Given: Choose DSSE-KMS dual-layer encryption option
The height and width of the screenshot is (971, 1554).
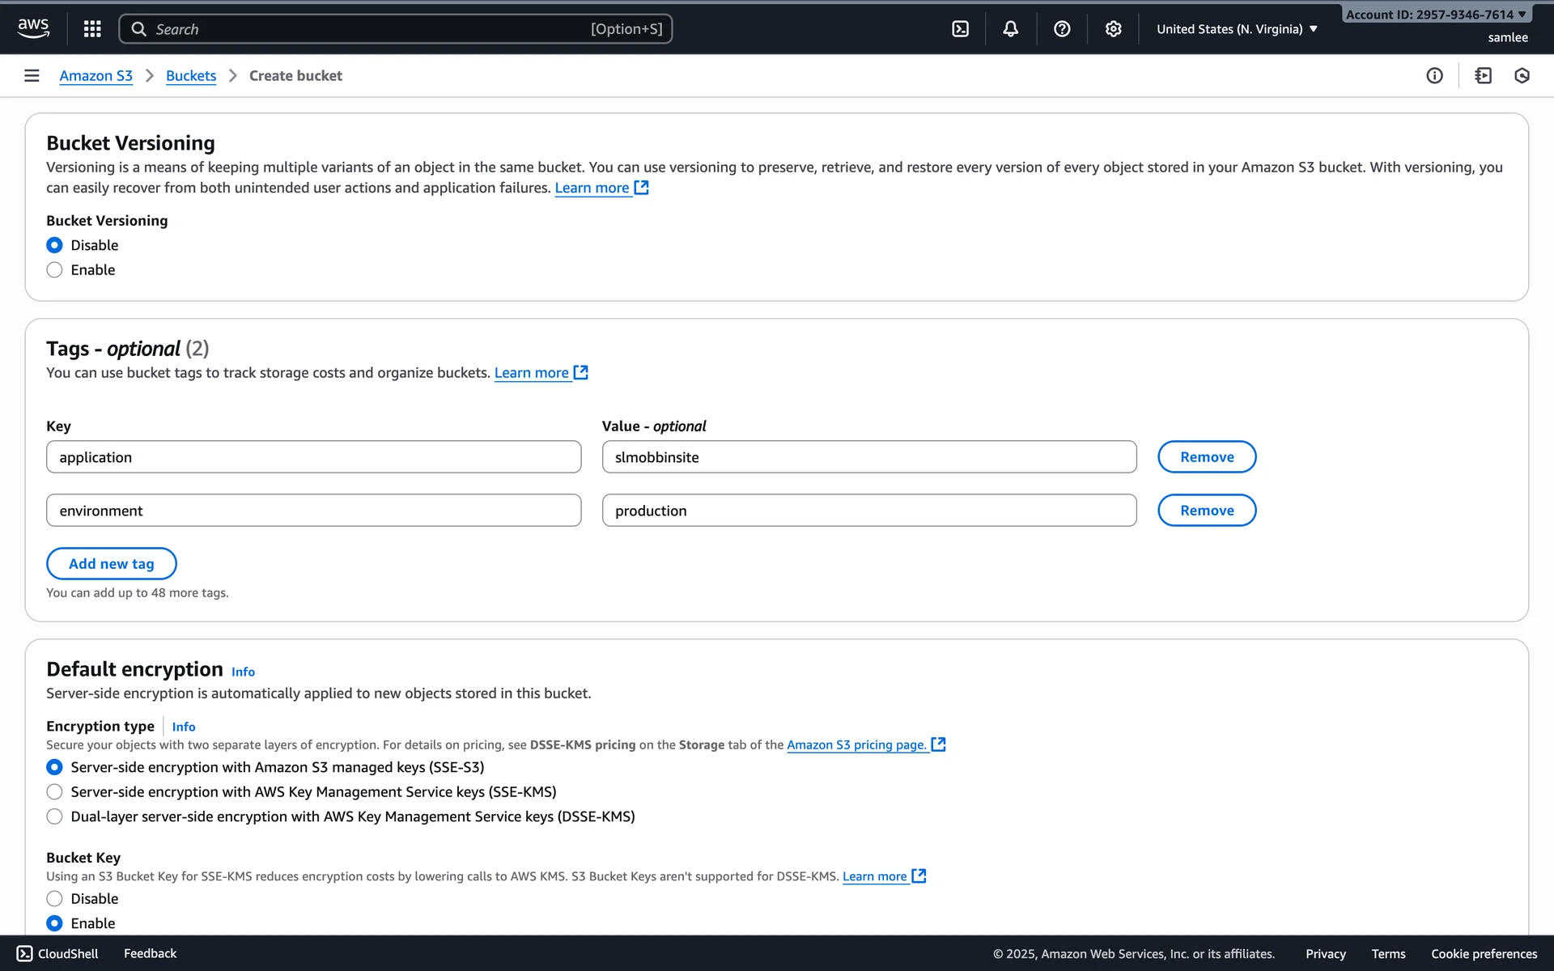Looking at the screenshot, I should 54,816.
